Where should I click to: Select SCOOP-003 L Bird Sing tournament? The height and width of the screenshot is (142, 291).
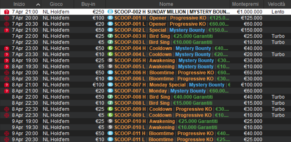coord(163,42)
